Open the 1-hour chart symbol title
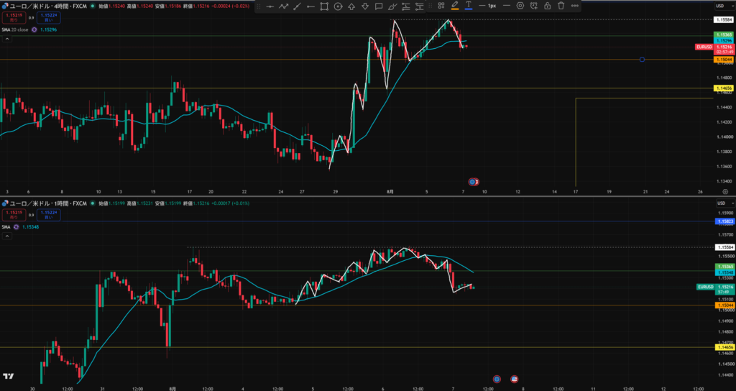 click(48, 203)
